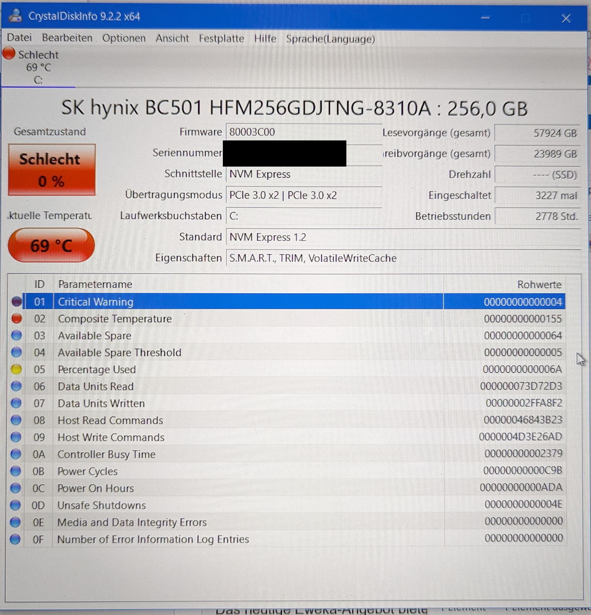Click status dot of Media and Data Integrity Errors
The image size is (591, 615).
tap(16, 522)
